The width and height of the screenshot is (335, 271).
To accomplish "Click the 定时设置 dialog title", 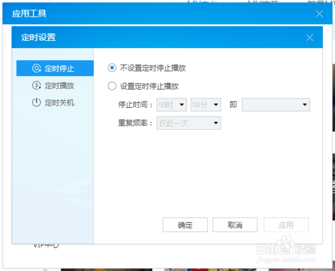I will pyautogui.click(x=38, y=37).
